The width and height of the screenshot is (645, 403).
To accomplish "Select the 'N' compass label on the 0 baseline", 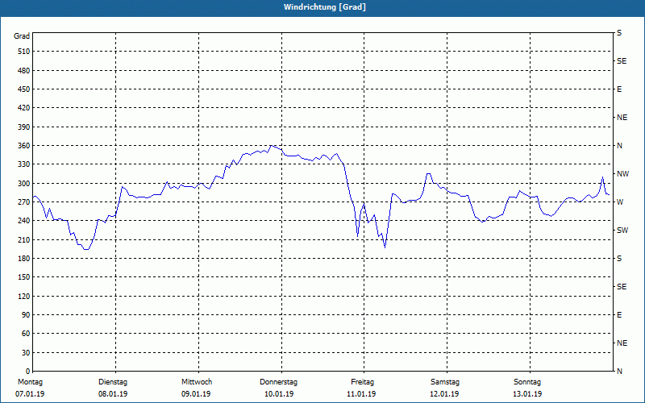I will click(619, 372).
